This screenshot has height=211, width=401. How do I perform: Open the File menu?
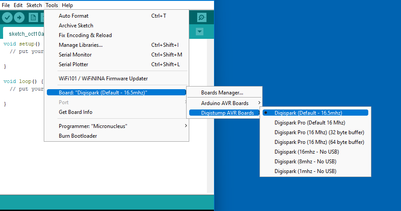tap(6, 5)
